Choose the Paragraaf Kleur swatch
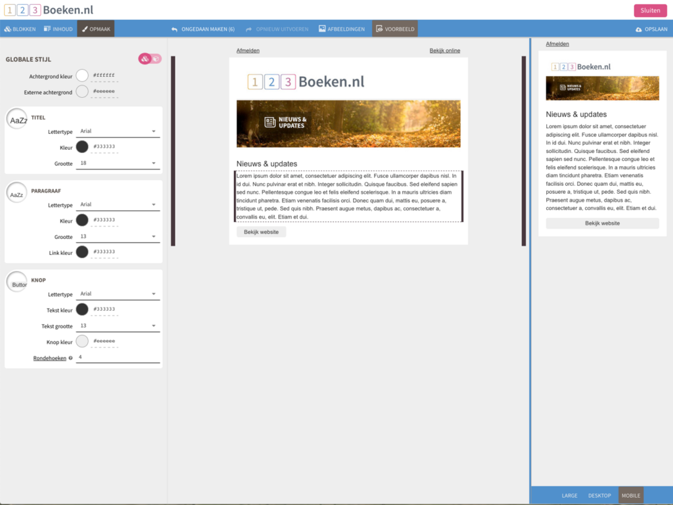673x505 pixels. (82, 221)
